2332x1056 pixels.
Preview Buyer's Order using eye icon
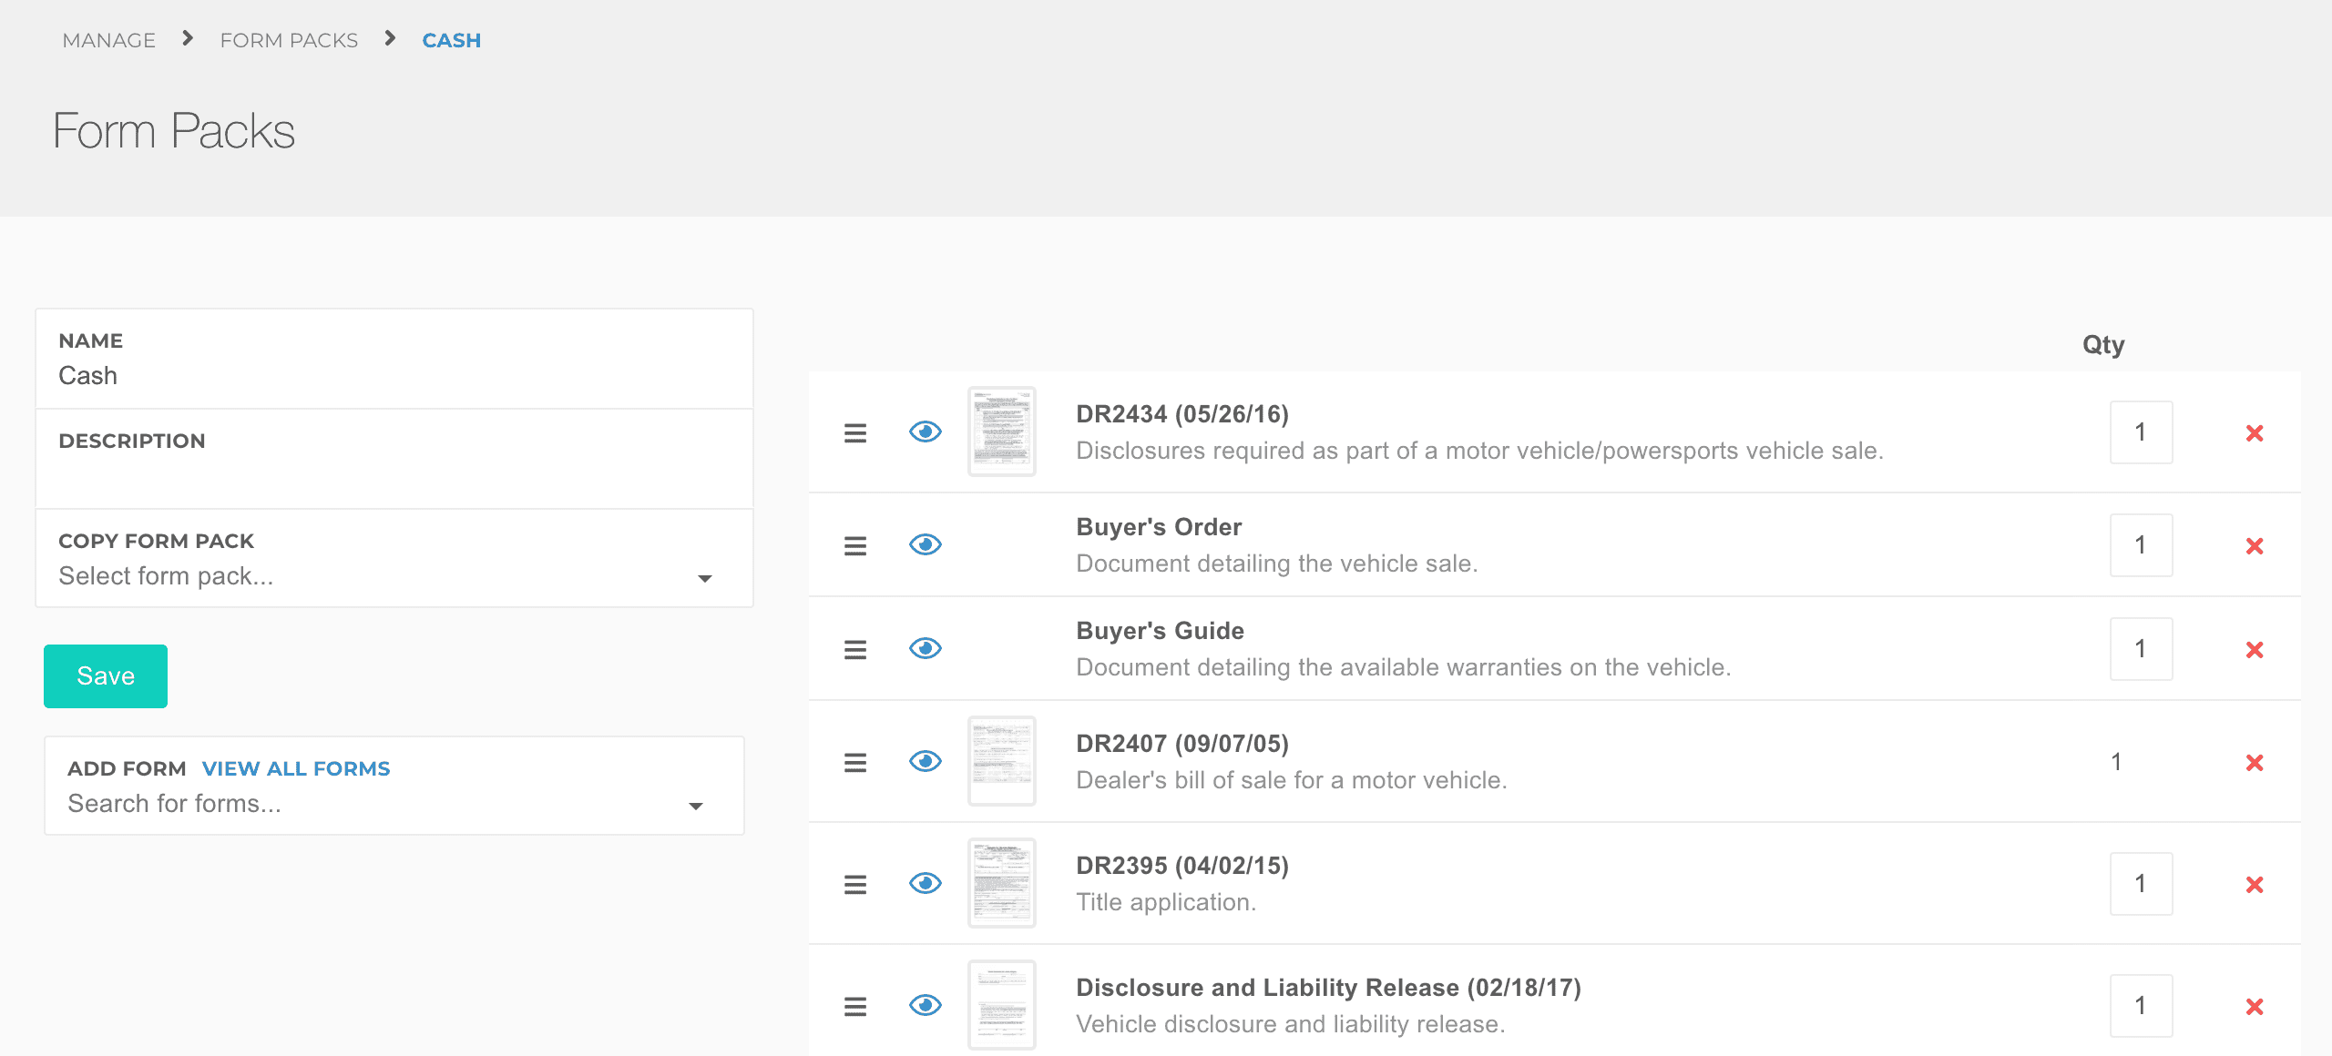(925, 544)
